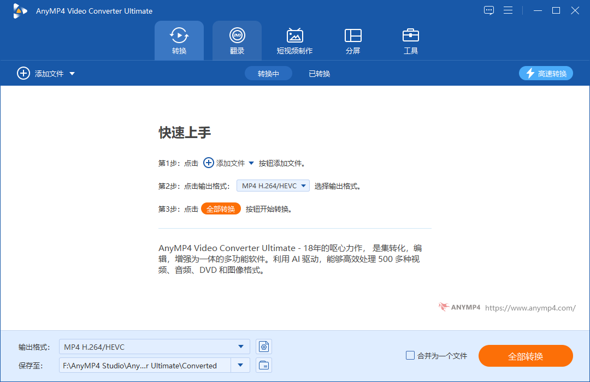Screen dimensions: 590x382
Task: Open the feedback message icon
Action: (x=488, y=10)
